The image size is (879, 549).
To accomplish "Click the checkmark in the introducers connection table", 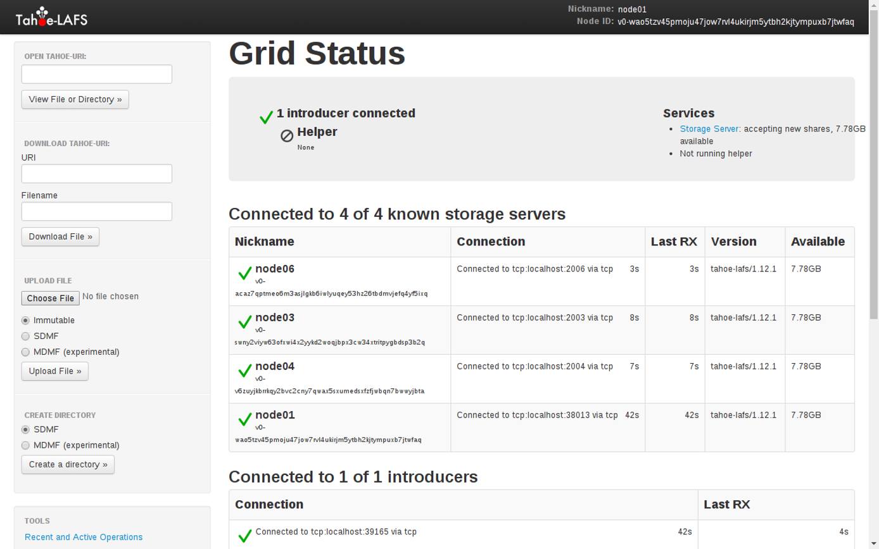I will [244, 534].
